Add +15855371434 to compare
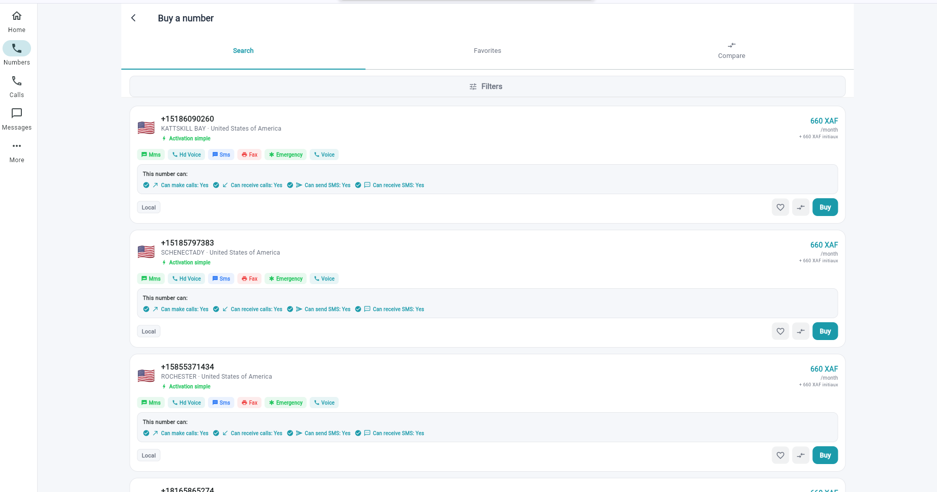The image size is (937, 492). pyautogui.click(x=801, y=455)
